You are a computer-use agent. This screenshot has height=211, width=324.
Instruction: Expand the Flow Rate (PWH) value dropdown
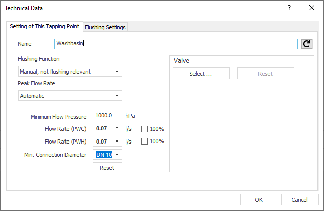(117, 142)
